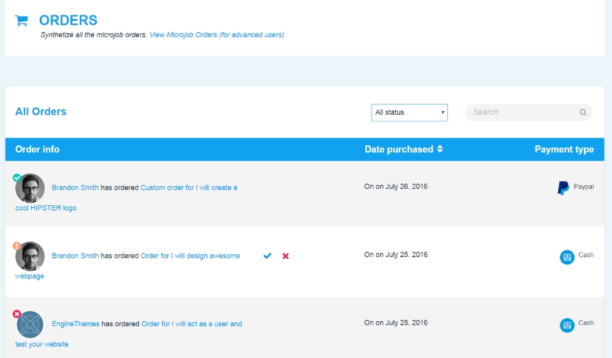
Task: Click the red cancelled status badge
Action: click(17, 314)
